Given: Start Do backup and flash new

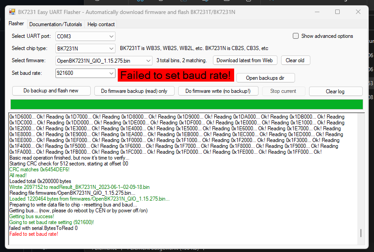Looking at the screenshot, I should [51, 91].
